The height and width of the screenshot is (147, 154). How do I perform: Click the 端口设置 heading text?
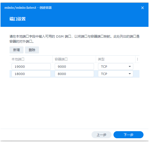pos(17,19)
